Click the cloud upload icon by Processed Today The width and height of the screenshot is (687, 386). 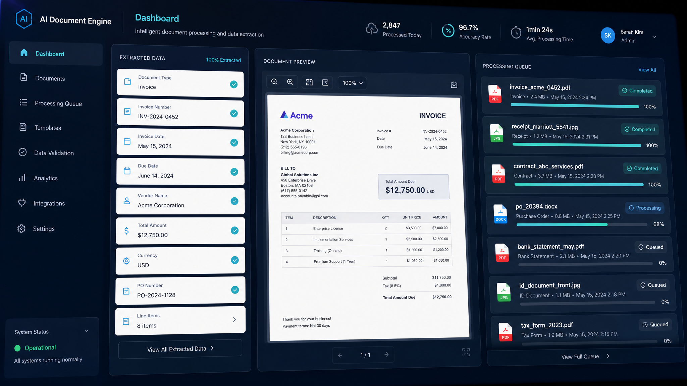click(372, 29)
